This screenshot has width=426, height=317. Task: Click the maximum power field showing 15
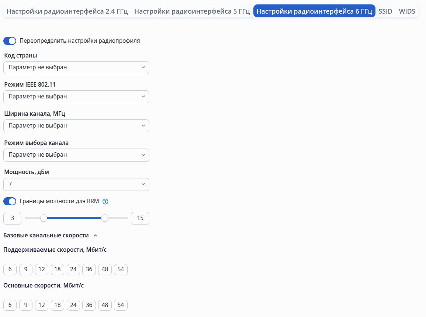point(140,218)
